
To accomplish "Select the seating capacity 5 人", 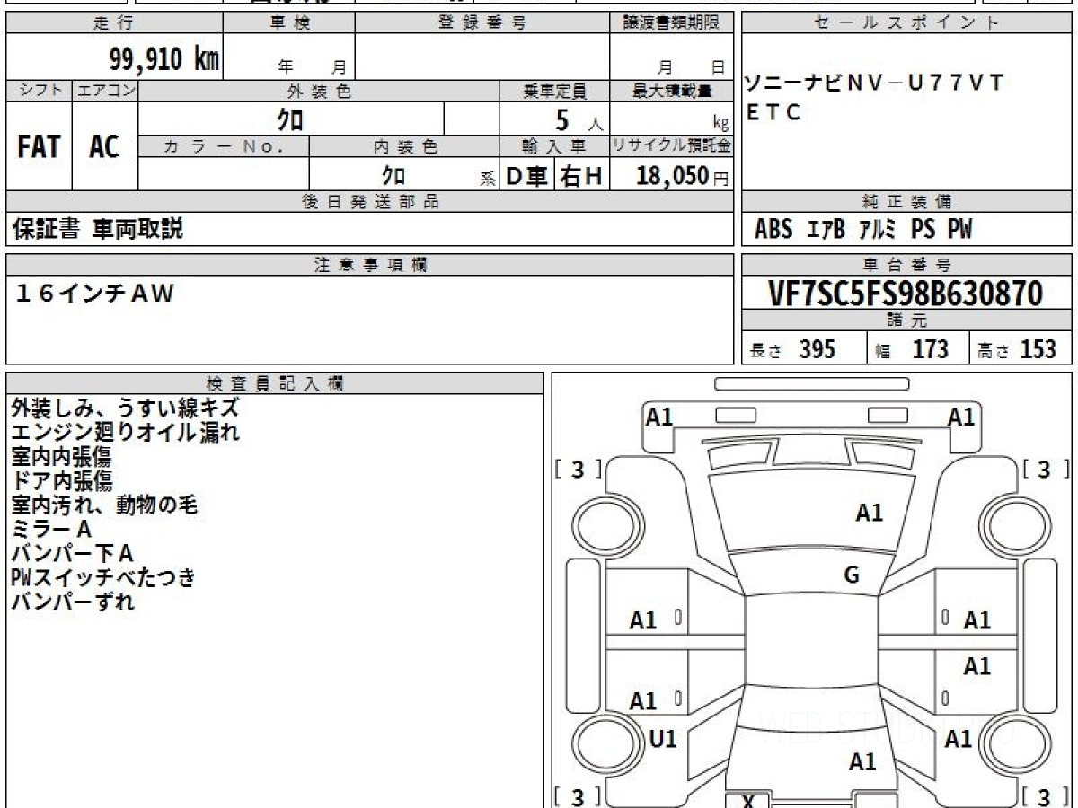I will tap(579, 120).
